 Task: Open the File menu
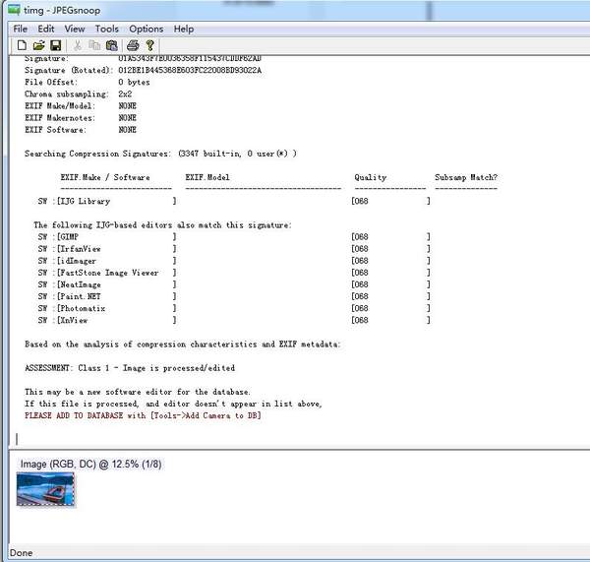pyautogui.click(x=21, y=29)
